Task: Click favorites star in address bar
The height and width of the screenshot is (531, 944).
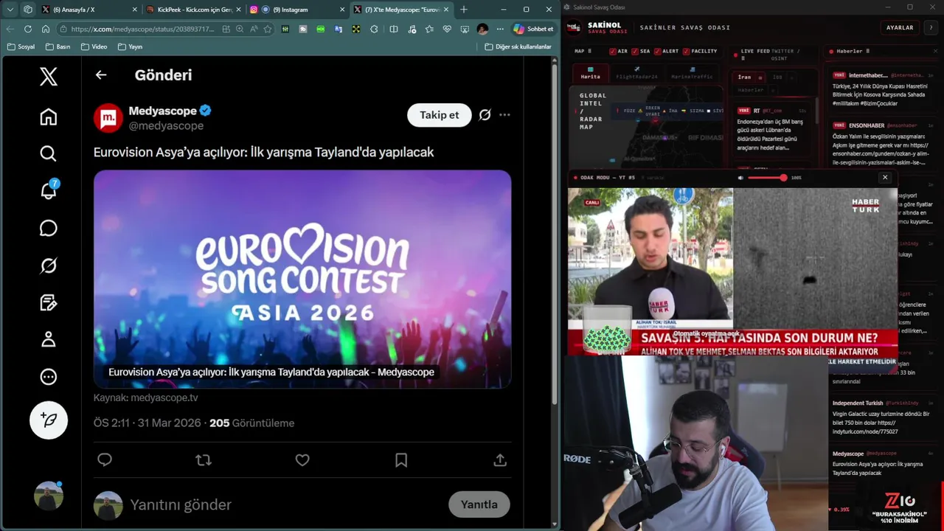Action: click(x=268, y=29)
